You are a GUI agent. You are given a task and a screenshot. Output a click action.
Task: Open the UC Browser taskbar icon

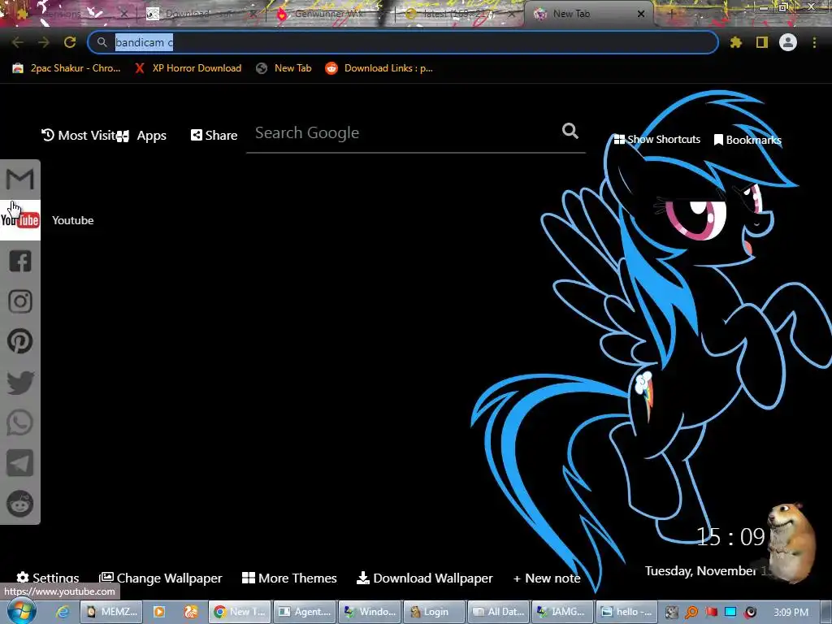pos(190,612)
